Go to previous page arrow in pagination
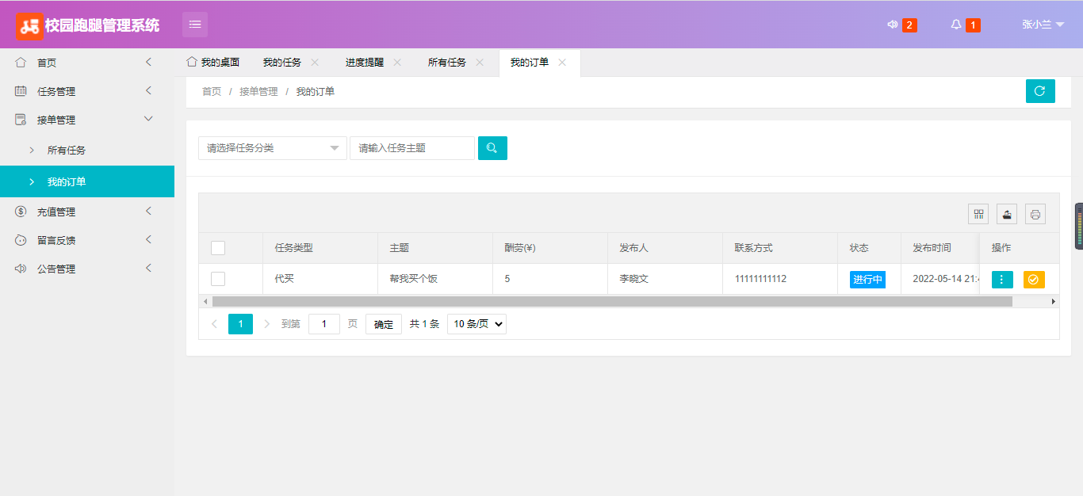This screenshot has width=1083, height=496. tap(214, 324)
